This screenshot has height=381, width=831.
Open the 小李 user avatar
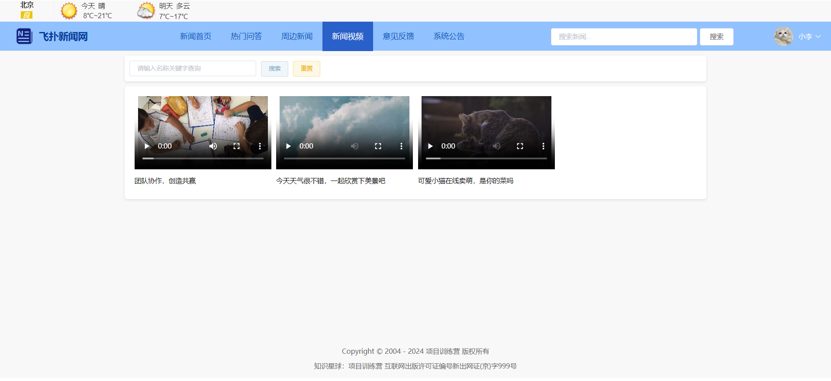tap(783, 36)
